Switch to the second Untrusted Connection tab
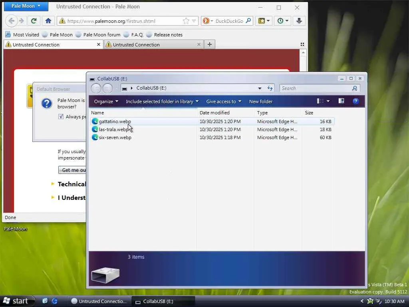The width and height of the screenshot is (409, 307). (153, 44)
